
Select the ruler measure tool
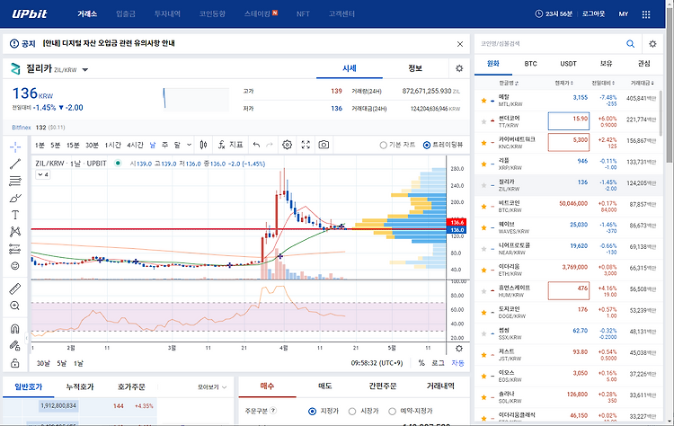(x=15, y=288)
